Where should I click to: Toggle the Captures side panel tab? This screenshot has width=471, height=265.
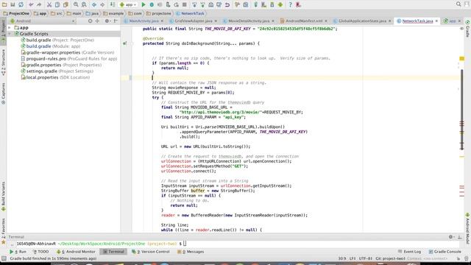pyautogui.click(x=3, y=93)
